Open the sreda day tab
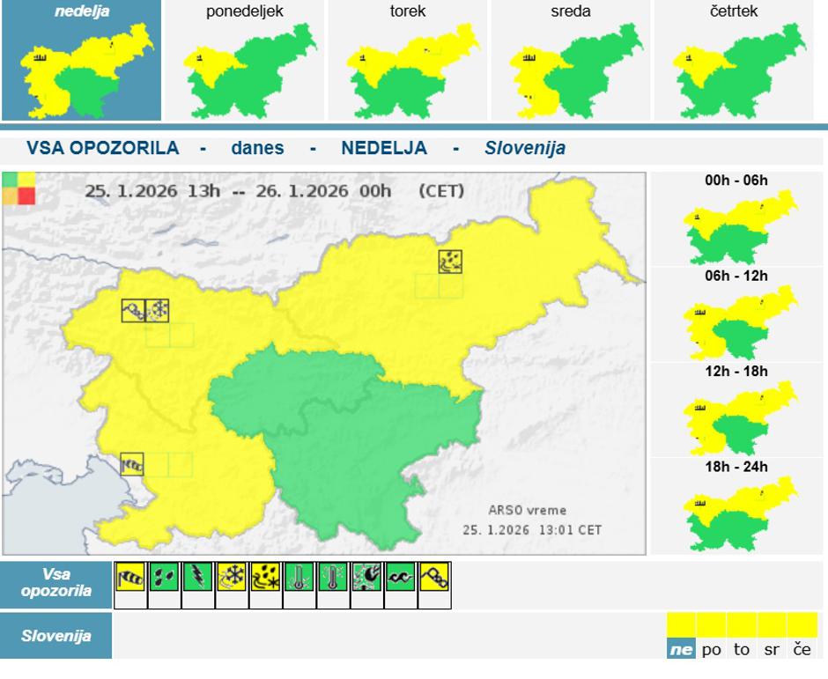Screen dimensions: 828x679 571,61
